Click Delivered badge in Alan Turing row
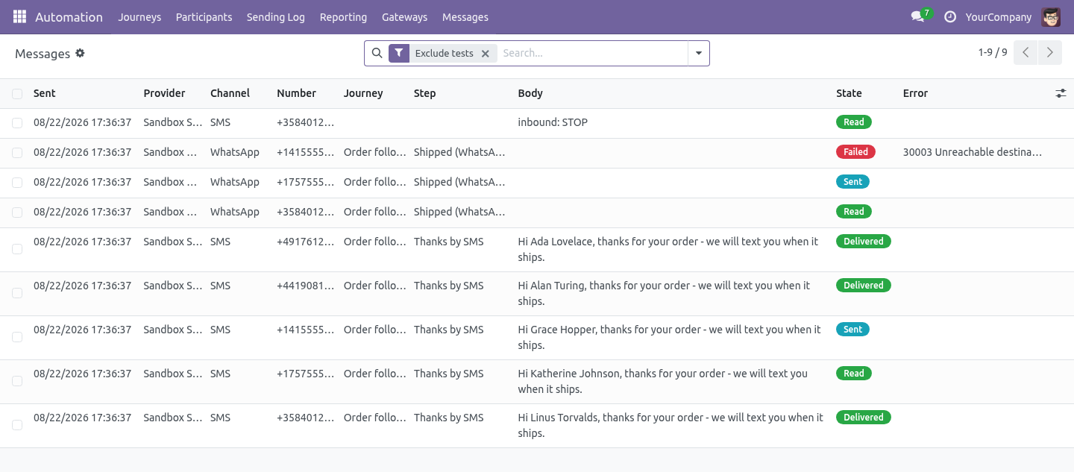The height and width of the screenshot is (472, 1074). [864, 286]
